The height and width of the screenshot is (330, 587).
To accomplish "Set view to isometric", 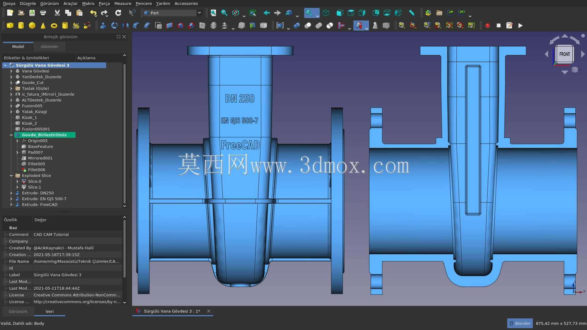I will pos(326,13).
